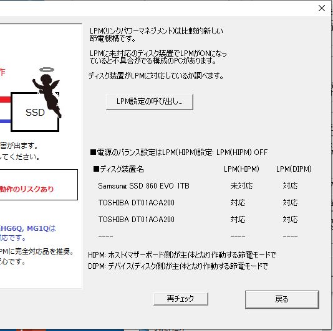Click the DIPM status 対応 for Samsung SSD
333x331 pixels.
click(x=290, y=186)
